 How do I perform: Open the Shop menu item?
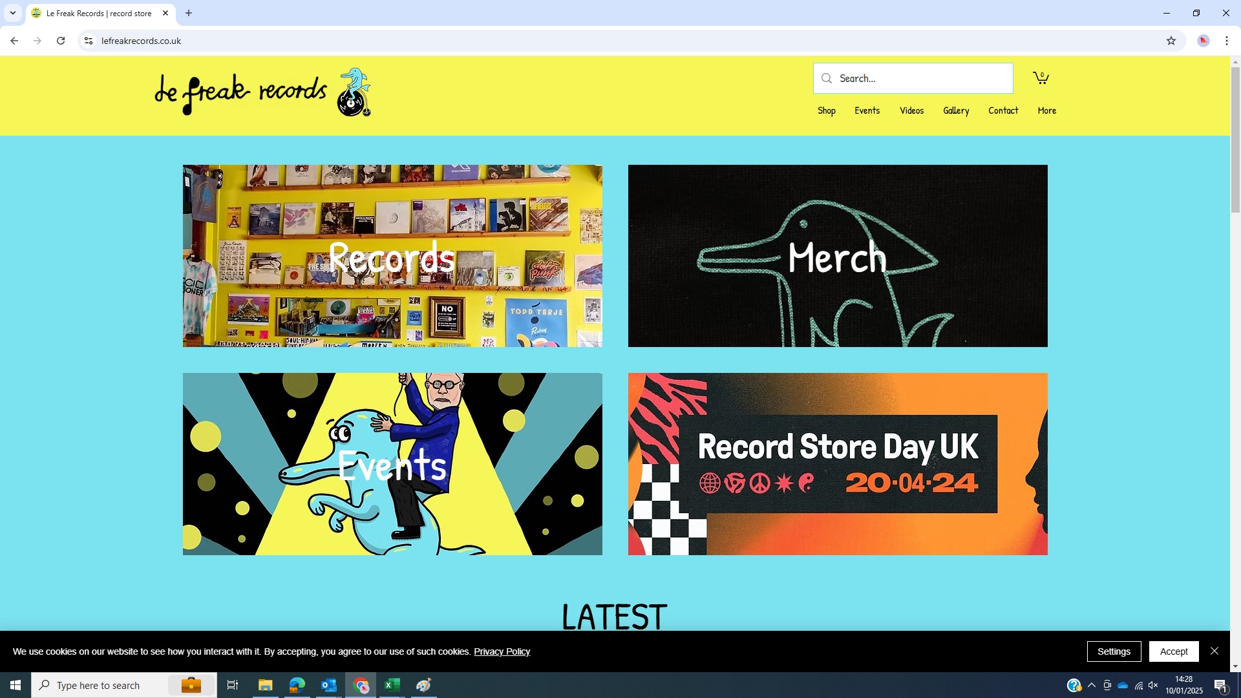(x=826, y=111)
